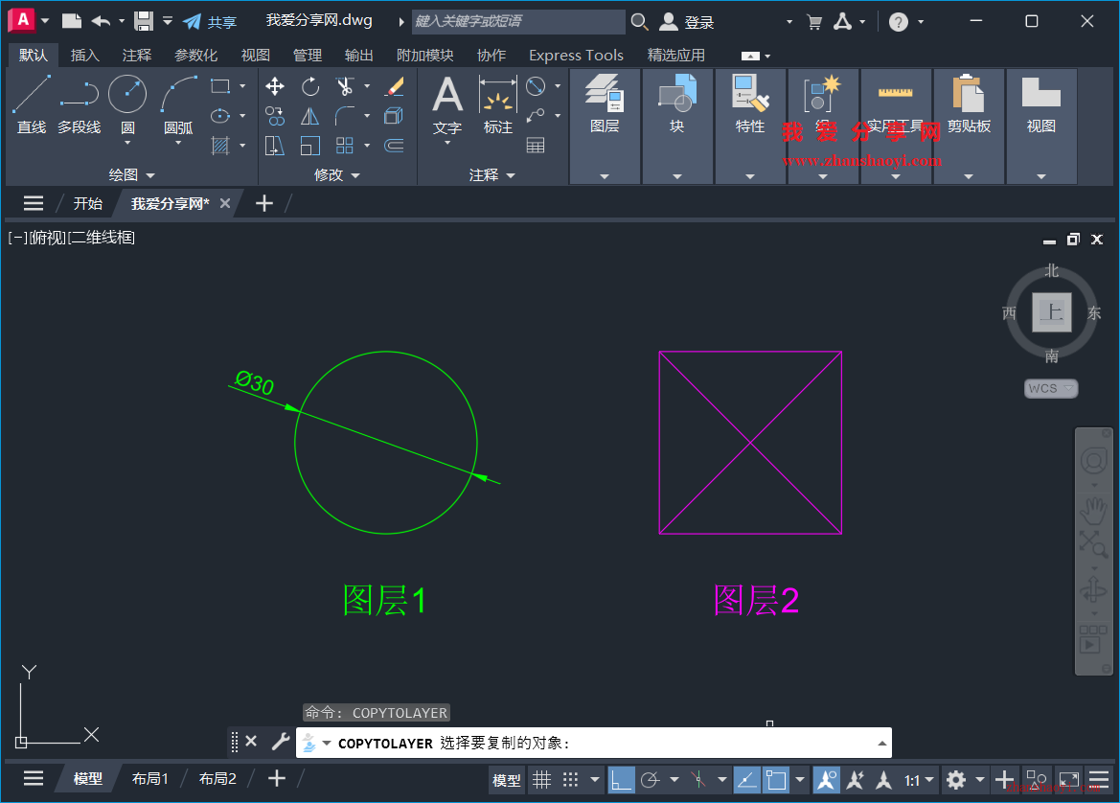Image resolution: width=1120 pixels, height=803 pixels.
Task: Expand the 绘图 panel
Action: (131, 175)
